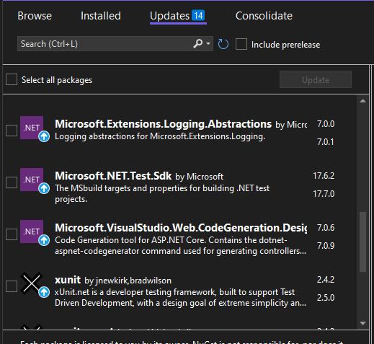This screenshot has height=344, width=374.
Task: Click the package list scrollbar thumb
Action: pos(362,242)
